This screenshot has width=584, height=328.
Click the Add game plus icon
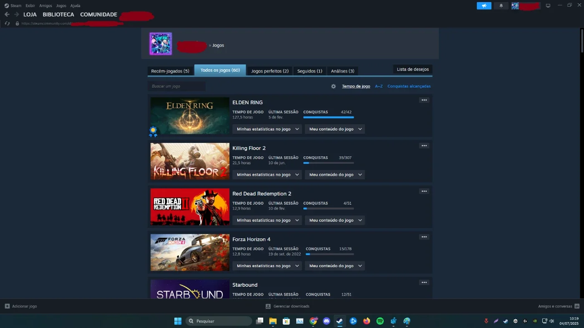point(7,306)
